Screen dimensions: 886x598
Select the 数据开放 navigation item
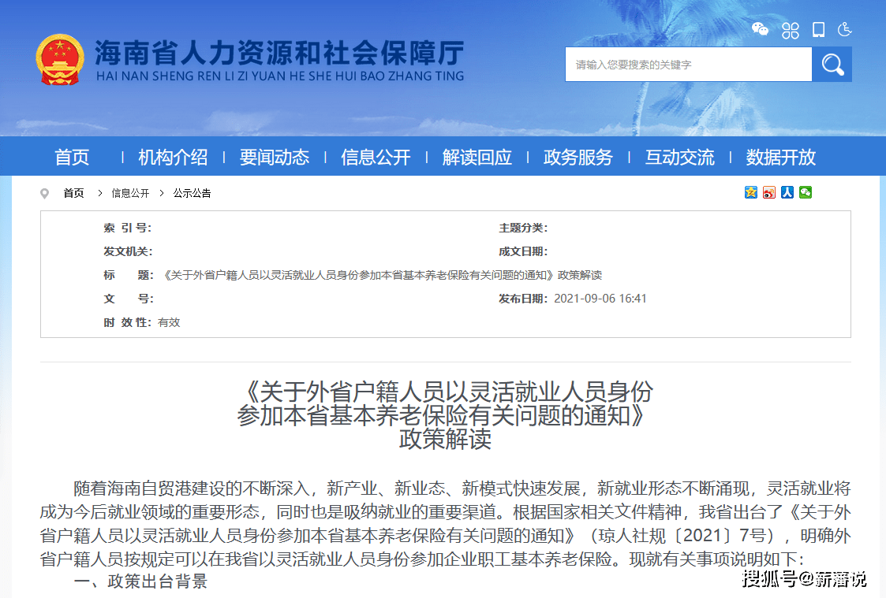781,157
